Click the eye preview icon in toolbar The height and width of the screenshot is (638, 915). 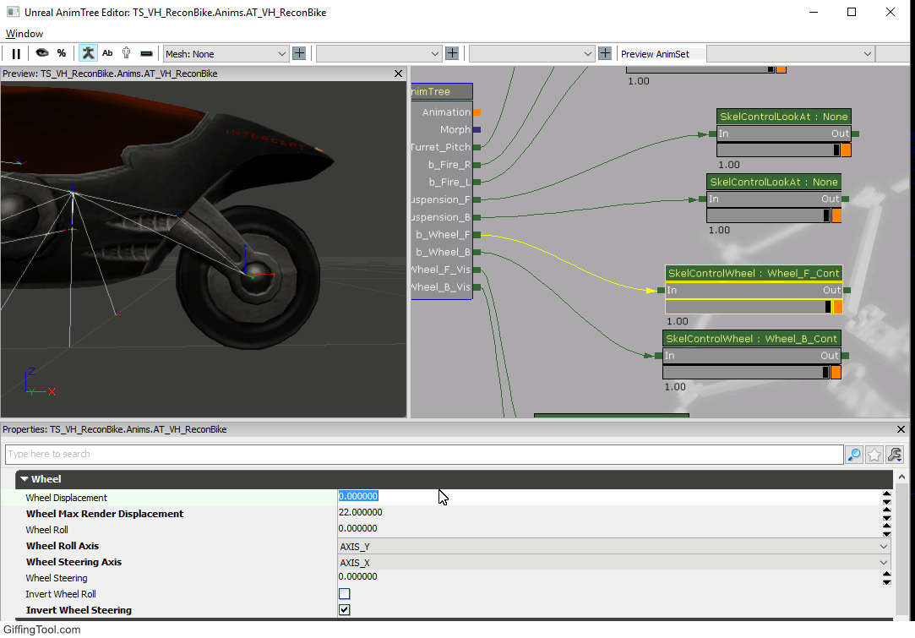coord(42,53)
